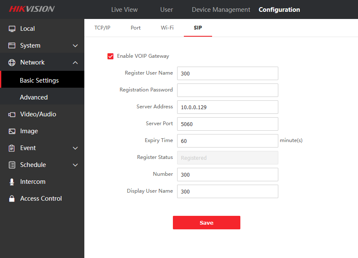Image resolution: width=358 pixels, height=258 pixels.
Task: Uncheck Enable VOIP Gateway checkbox
Action: pos(110,56)
